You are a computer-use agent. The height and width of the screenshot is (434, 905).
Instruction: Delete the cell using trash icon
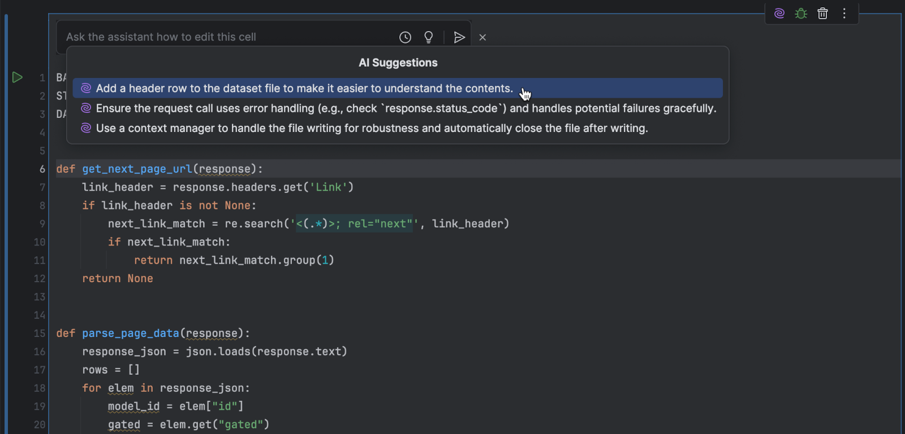822,14
